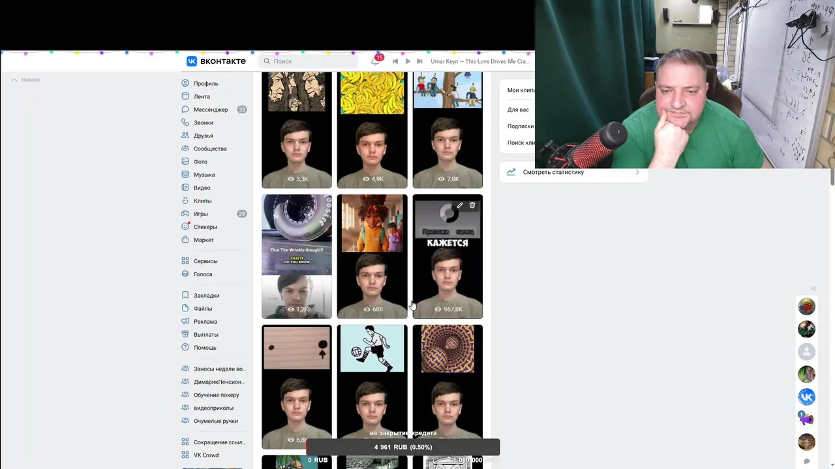Go to Видео section
This screenshot has height=469, width=835.
click(202, 188)
